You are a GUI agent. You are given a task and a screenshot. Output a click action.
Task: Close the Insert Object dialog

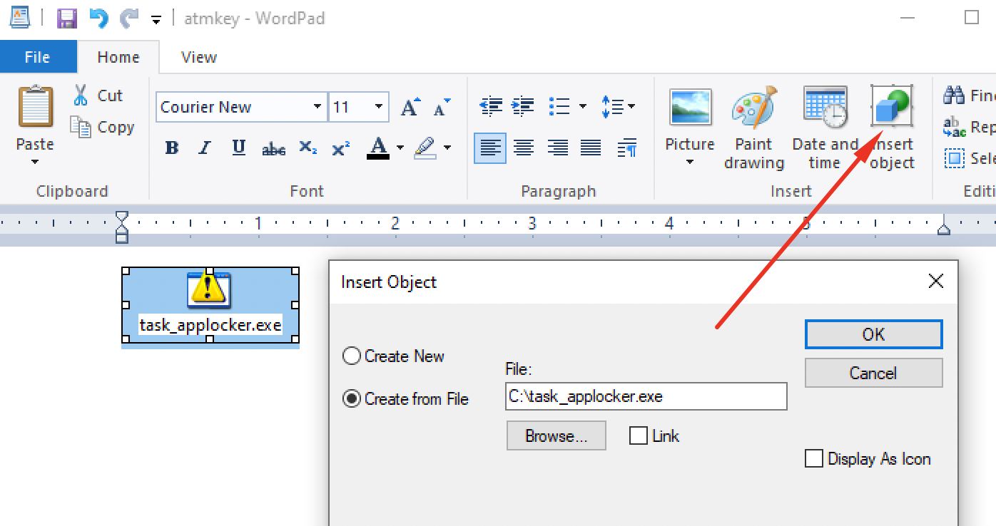coord(936,282)
